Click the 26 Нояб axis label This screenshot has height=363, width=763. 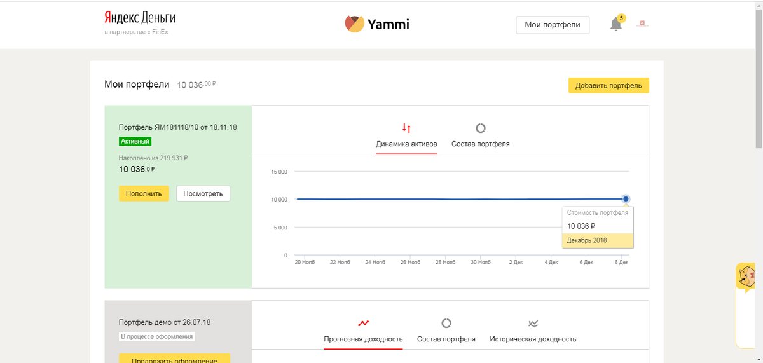[410, 262]
